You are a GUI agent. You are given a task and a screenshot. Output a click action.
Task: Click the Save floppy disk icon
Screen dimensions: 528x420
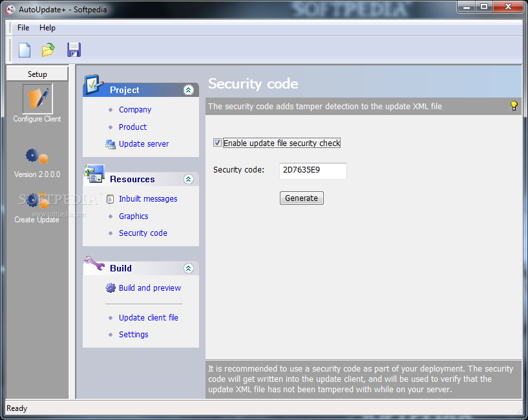coord(74,50)
